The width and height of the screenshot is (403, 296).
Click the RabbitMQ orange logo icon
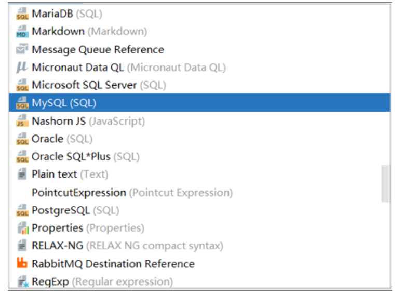(22, 264)
